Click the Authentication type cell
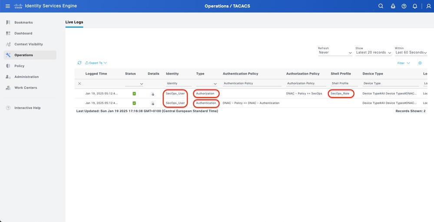Viewport: 434px width, 222px height. 206,103
